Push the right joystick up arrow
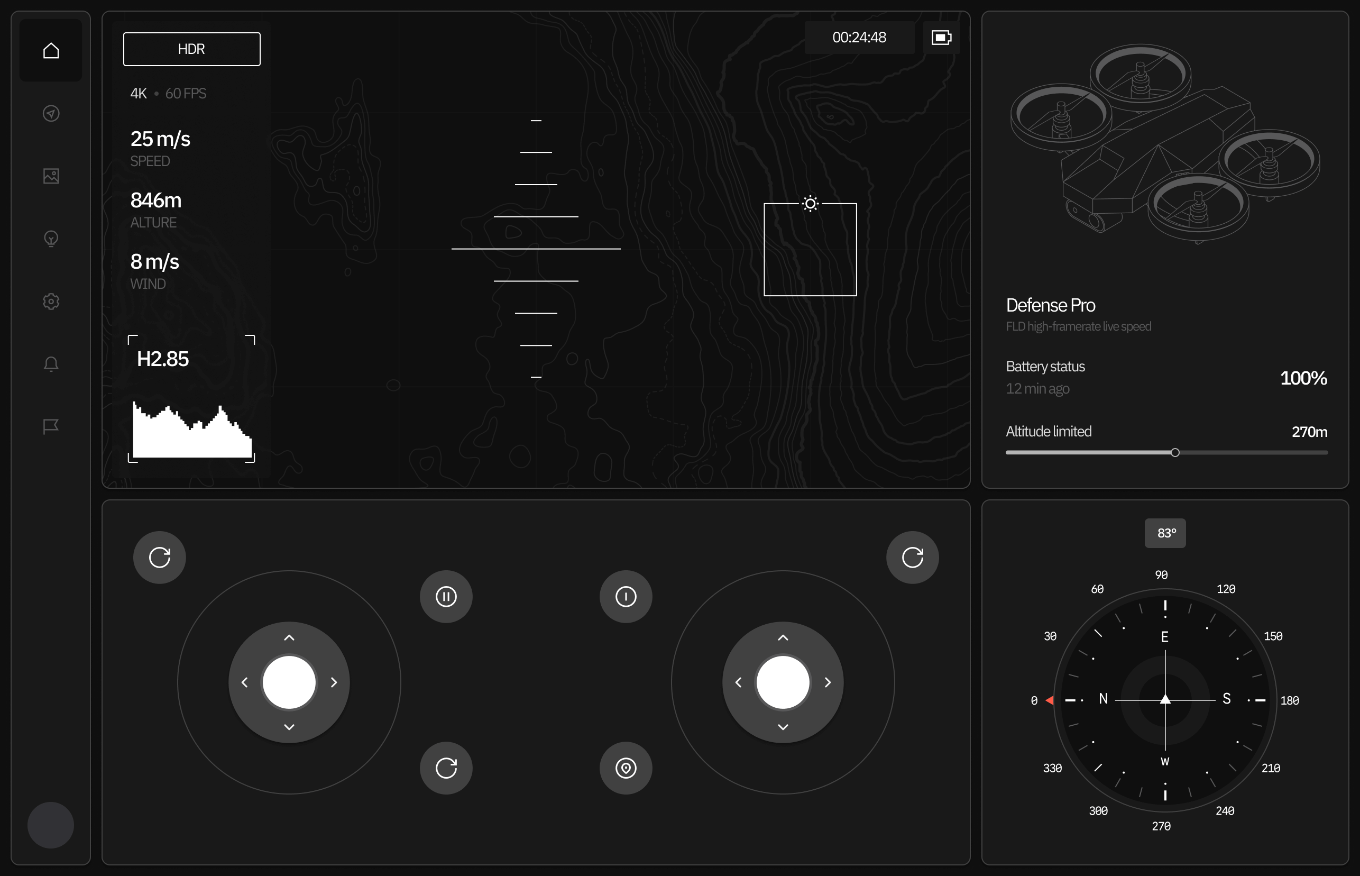This screenshot has height=876, width=1360. pos(783,637)
